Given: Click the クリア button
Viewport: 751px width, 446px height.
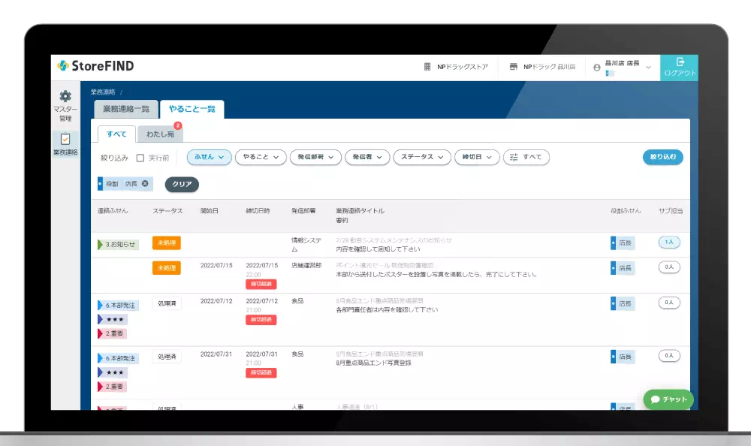Looking at the screenshot, I should tap(182, 185).
